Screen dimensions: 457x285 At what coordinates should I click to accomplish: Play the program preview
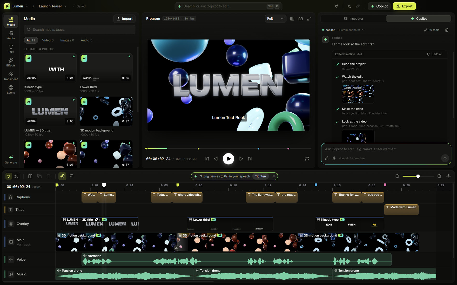(228, 159)
